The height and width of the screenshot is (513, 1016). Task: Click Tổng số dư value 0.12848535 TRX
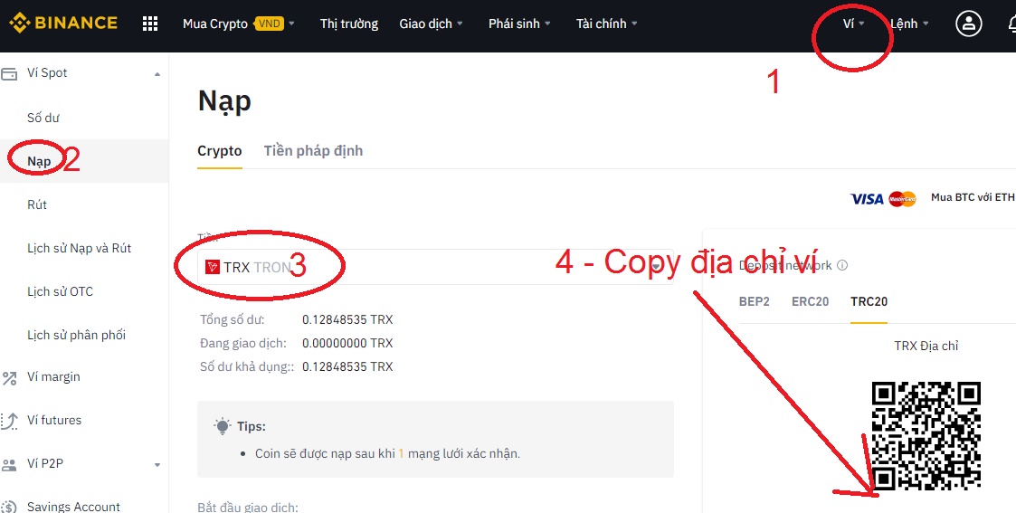coord(347,320)
